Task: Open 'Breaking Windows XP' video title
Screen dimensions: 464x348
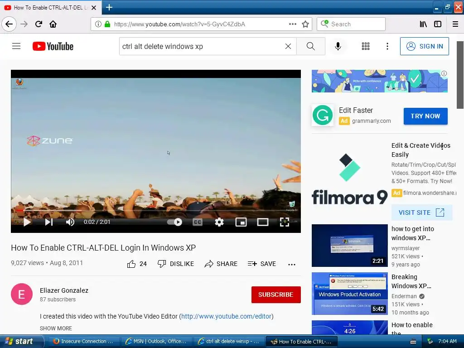Action: pyautogui.click(x=411, y=281)
